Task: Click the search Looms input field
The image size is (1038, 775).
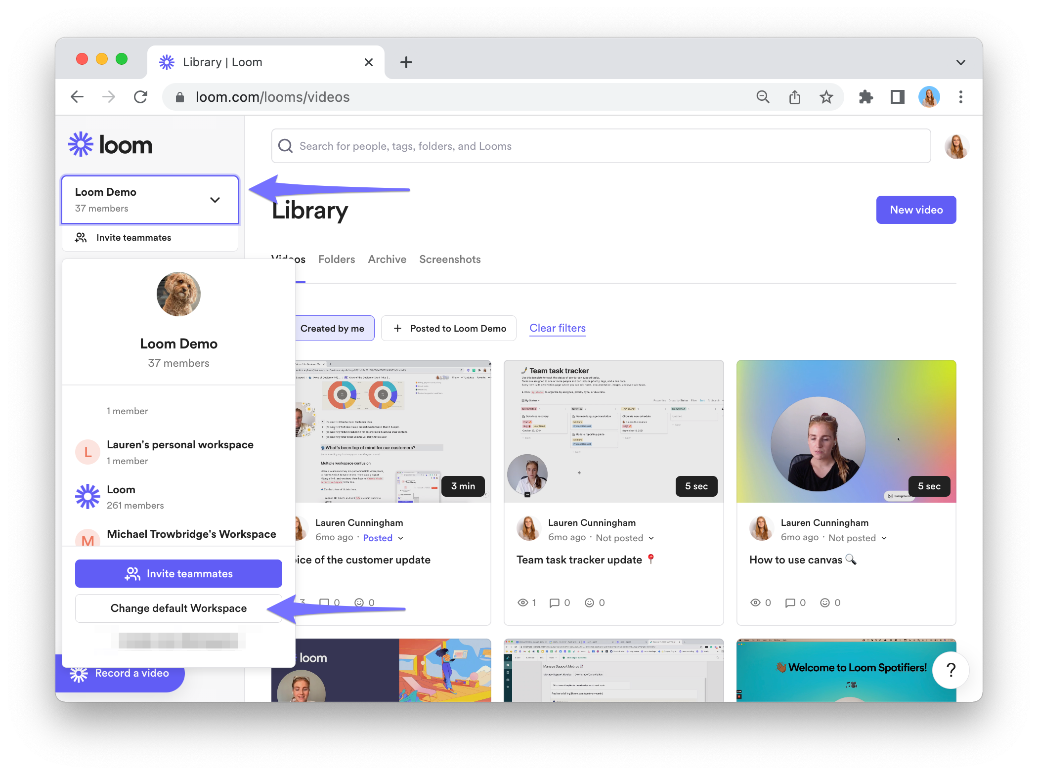Action: click(601, 146)
